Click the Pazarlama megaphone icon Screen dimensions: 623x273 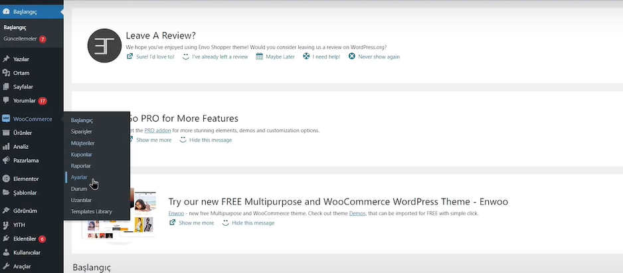click(x=6, y=161)
